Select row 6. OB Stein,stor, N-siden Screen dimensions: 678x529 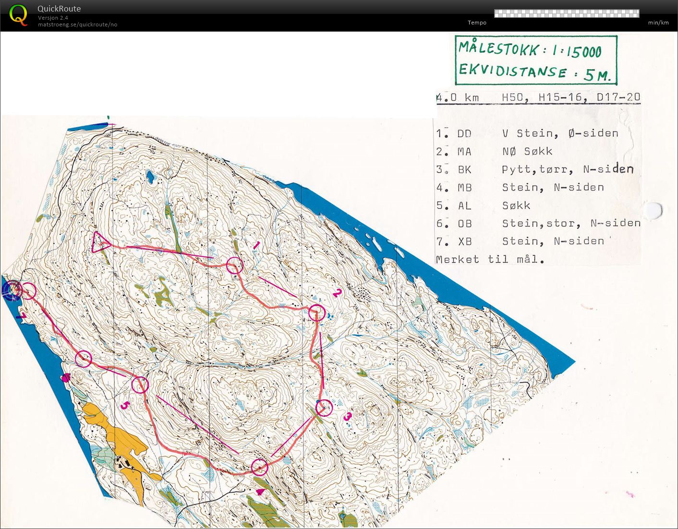click(x=538, y=224)
